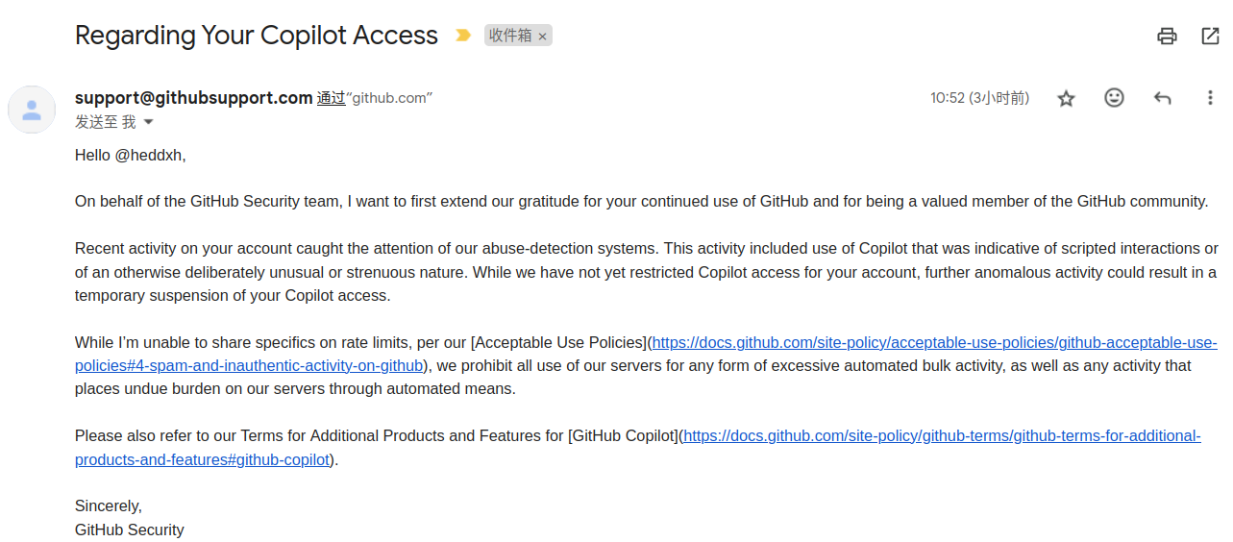Click the underlined 通过 text
Screen dimensions: 1233x542
coord(331,98)
